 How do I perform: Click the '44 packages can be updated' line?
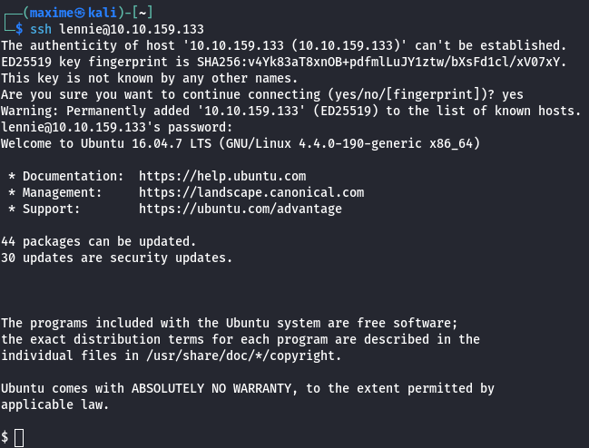click(98, 241)
